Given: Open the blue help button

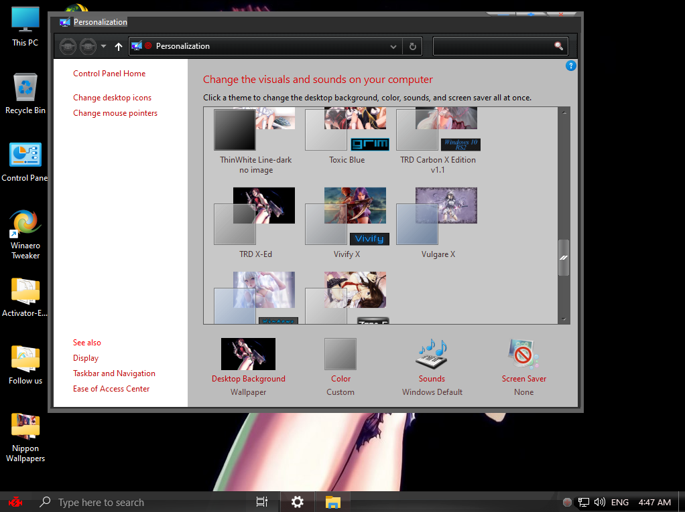Looking at the screenshot, I should (x=570, y=66).
